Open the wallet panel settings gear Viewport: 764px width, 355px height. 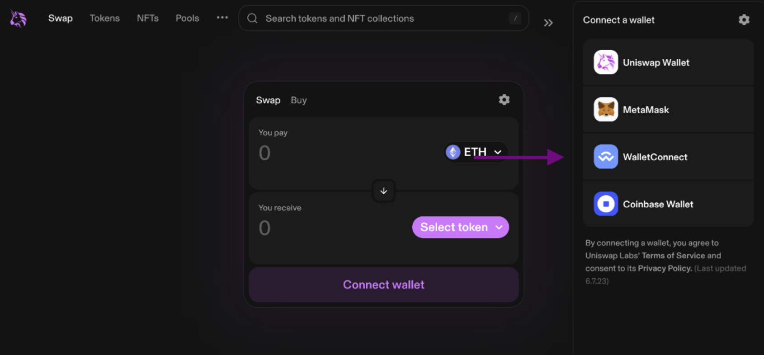pos(743,20)
